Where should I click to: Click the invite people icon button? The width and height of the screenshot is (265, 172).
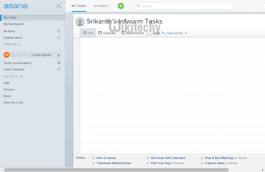(x=59, y=55)
